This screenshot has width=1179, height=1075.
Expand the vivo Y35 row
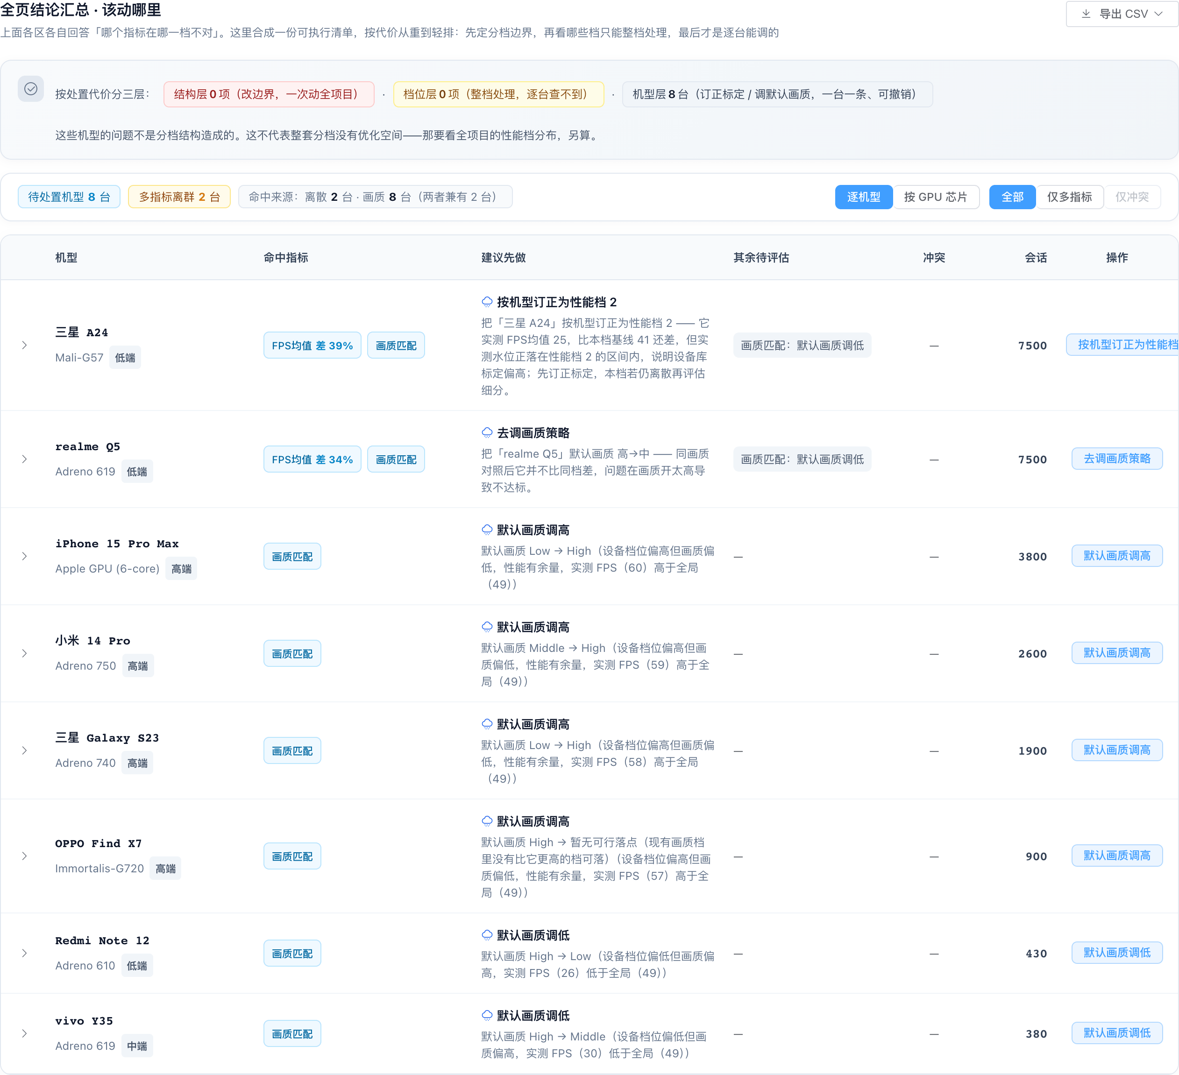25,1033
